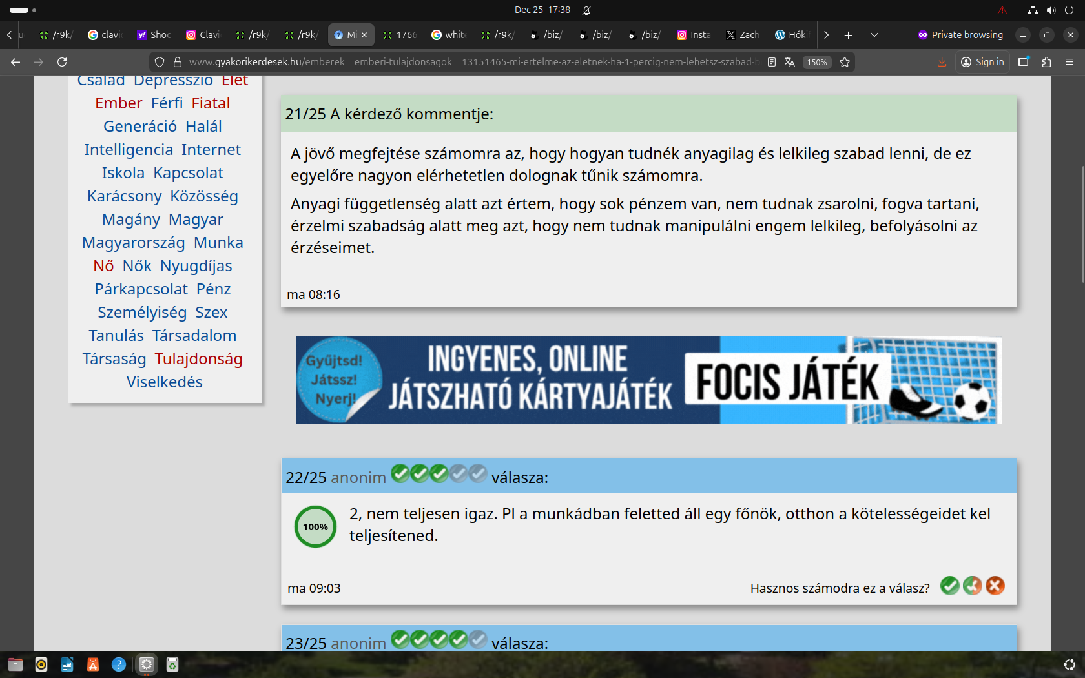
Task: Click the football card game banner ad
Action: pos(649,380)
